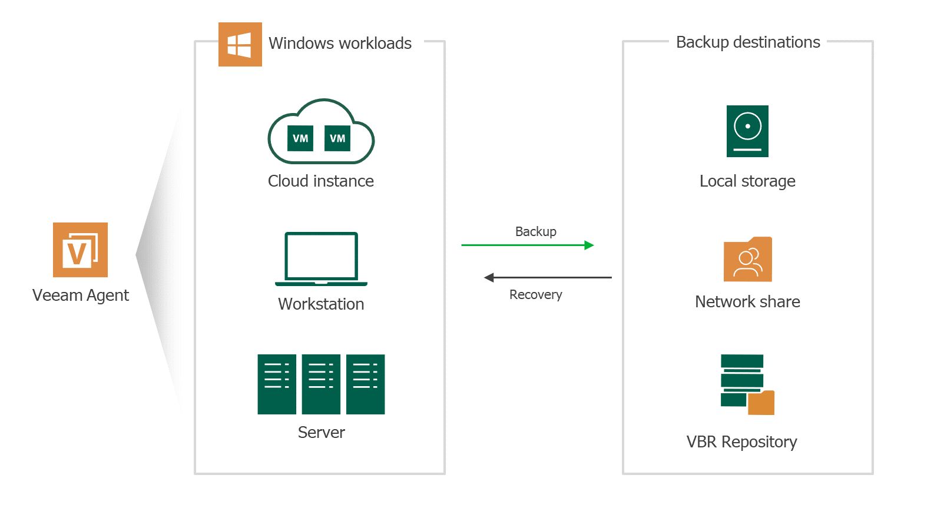Viewport: 934px width, 508px height.
Task: Click the "VBR Repository" text label
Action: click(741, 442)
